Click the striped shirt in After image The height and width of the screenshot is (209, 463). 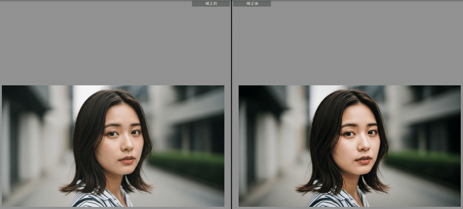[335, 199]
